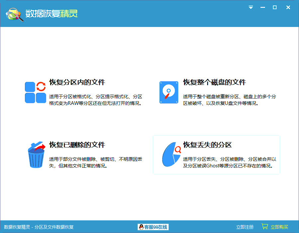Screen dimensions: 299x233
Task: Open the shopping cart purchase icon
Action: pyautogui.click(x=264, y=226)
